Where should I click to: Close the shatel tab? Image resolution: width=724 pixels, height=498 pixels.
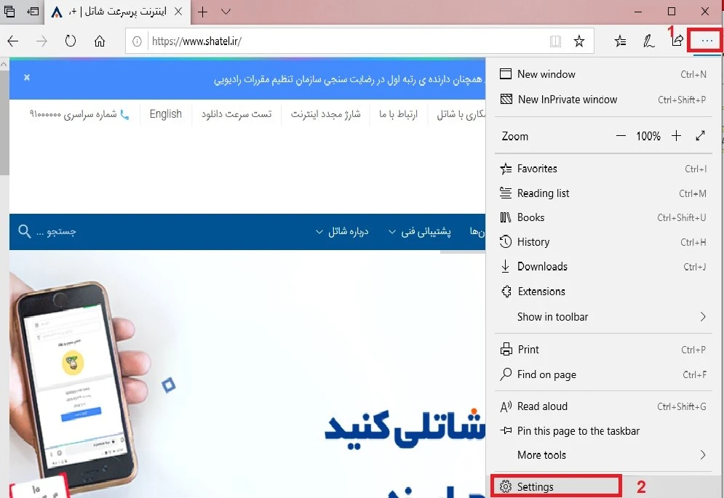[178, 12]
